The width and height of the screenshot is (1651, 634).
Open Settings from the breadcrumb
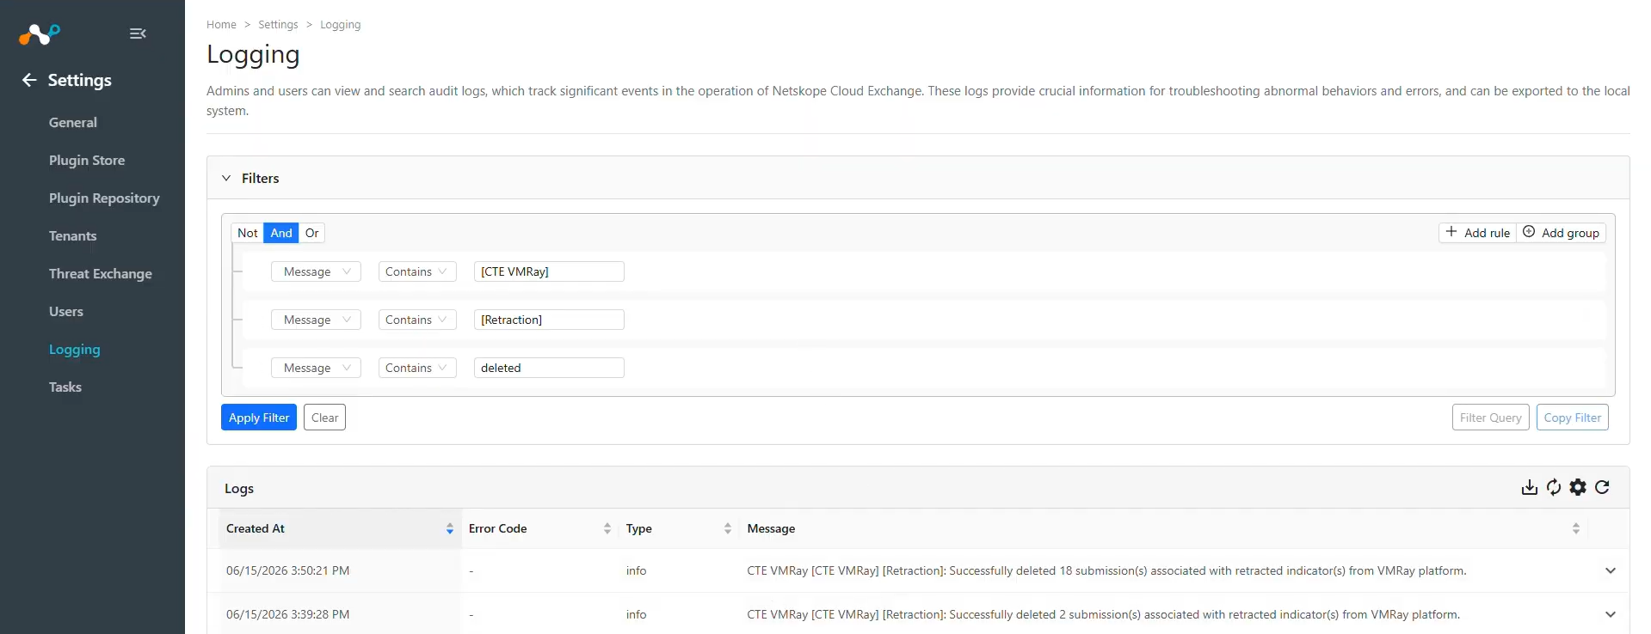click(x=278, y=25)
